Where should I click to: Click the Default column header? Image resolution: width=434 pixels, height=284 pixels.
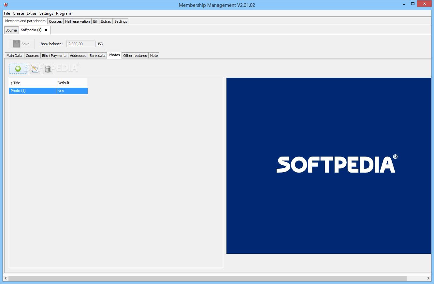point(72,83)
